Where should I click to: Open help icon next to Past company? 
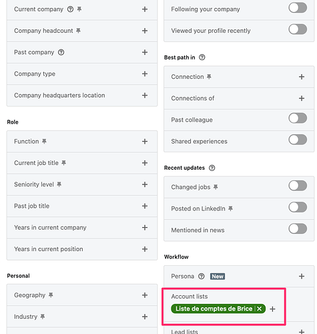click(61, 52)
